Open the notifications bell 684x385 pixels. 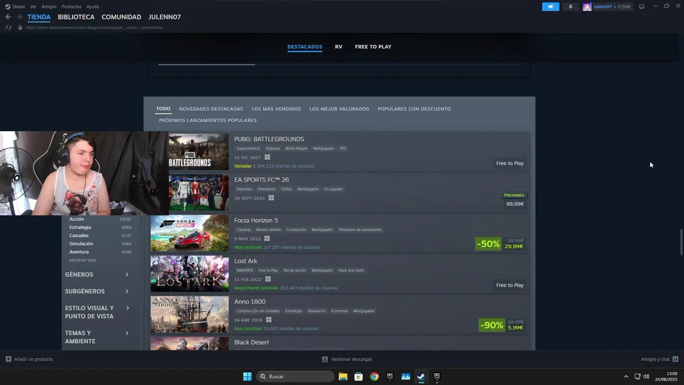click(x=570, y=6)
